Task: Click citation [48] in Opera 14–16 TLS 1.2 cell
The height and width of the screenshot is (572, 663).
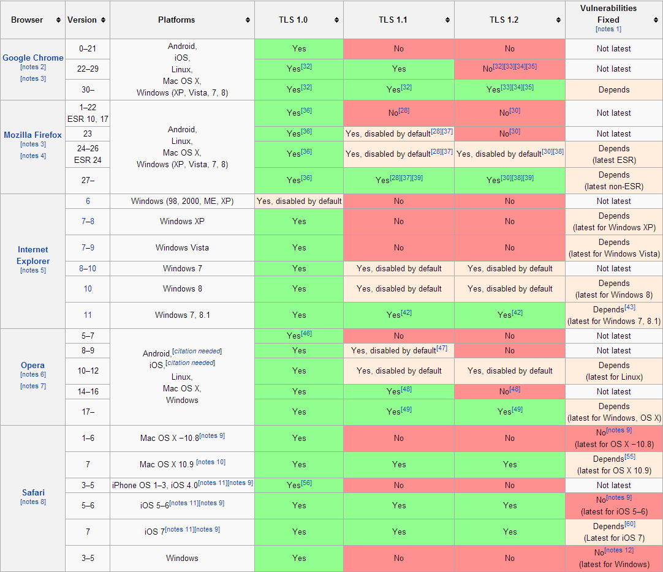Action: [515, 389]
